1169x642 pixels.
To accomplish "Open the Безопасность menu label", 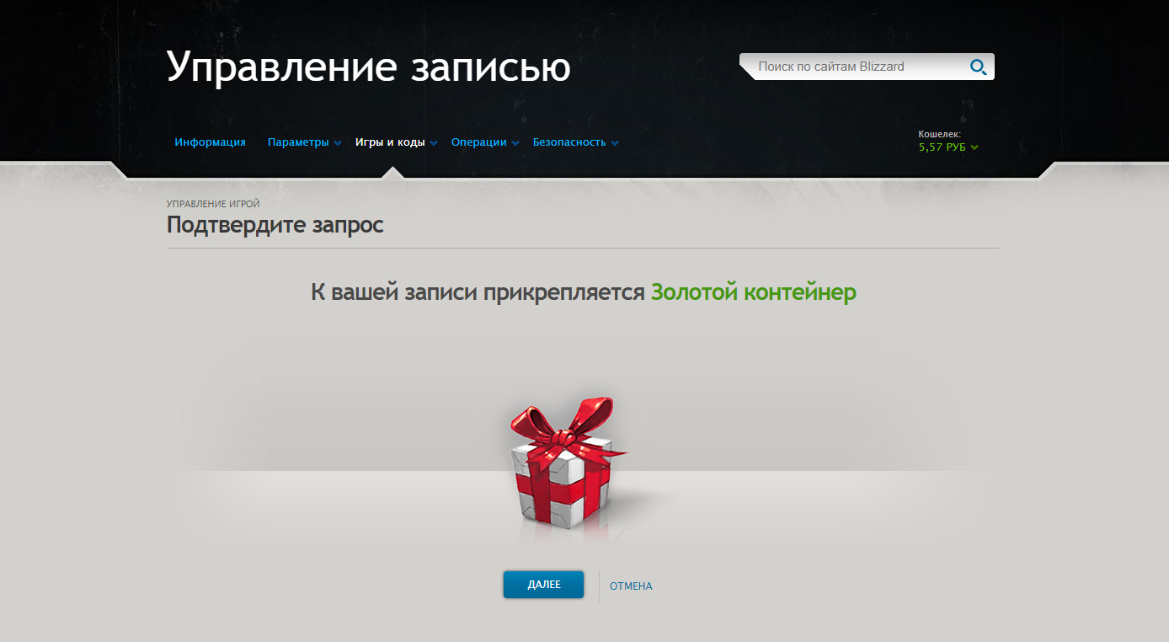I will coord(569,142).
